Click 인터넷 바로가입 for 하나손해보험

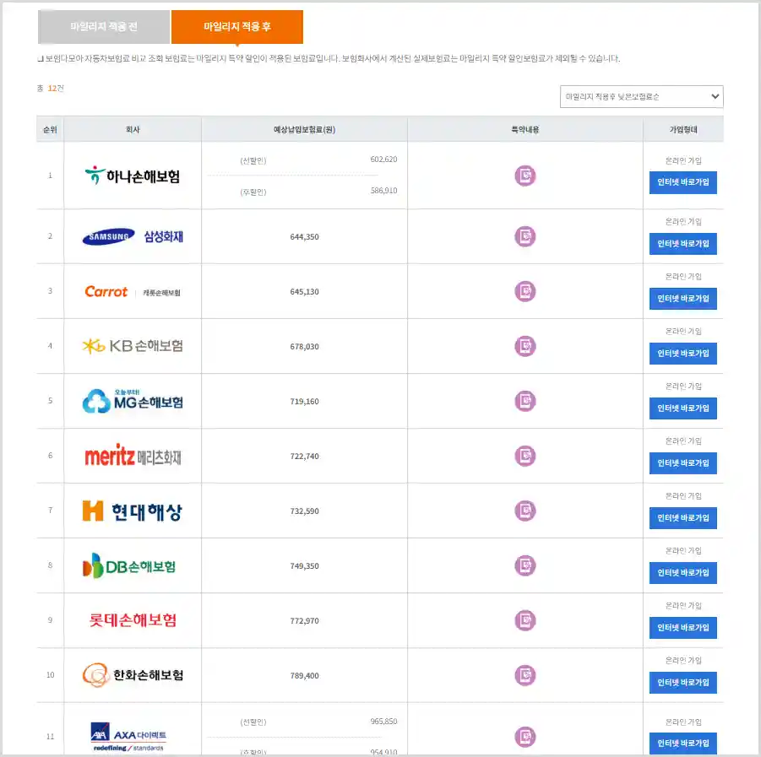[682, 182]
